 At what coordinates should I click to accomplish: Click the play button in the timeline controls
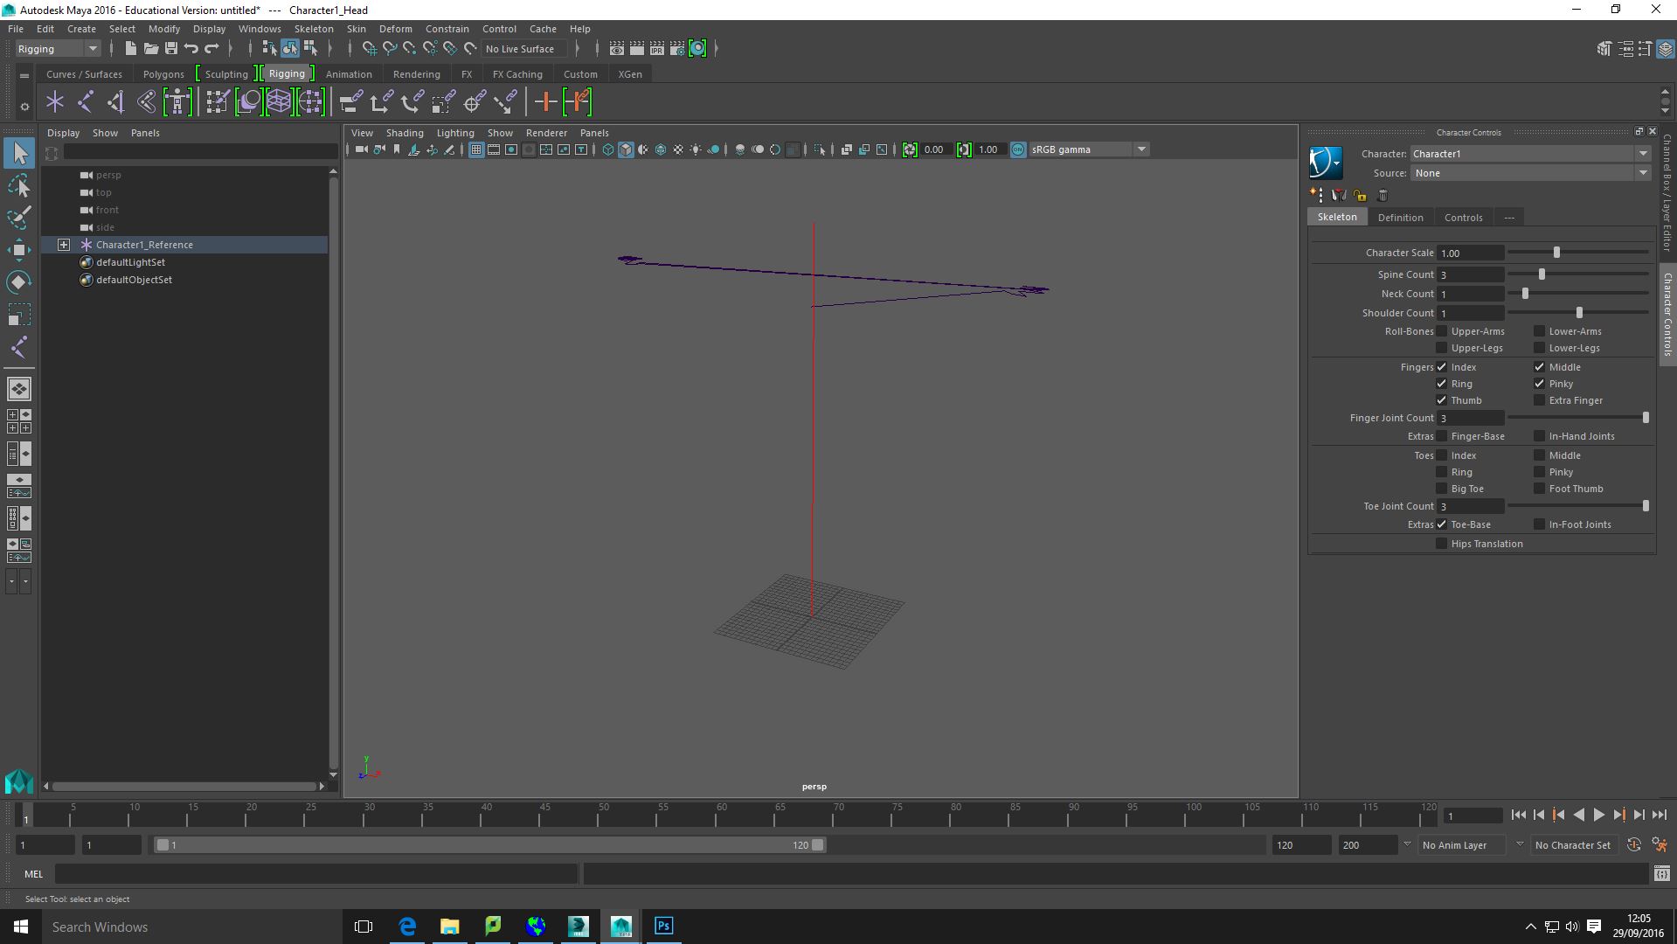(x=1599, y=815)
